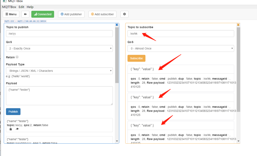
Task: Open the subscriber QoS dropdown
Action: tap(181, 49)
